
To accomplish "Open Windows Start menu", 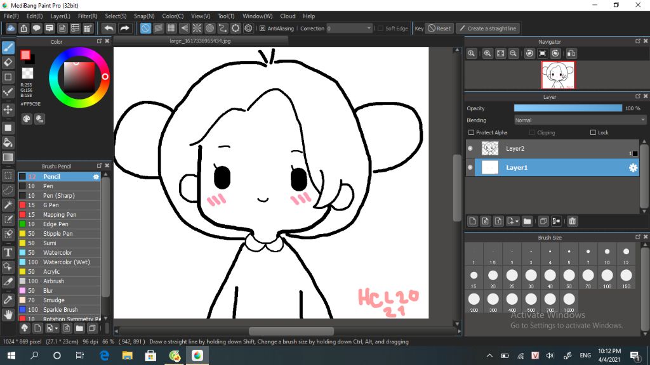I will (11, 355).
